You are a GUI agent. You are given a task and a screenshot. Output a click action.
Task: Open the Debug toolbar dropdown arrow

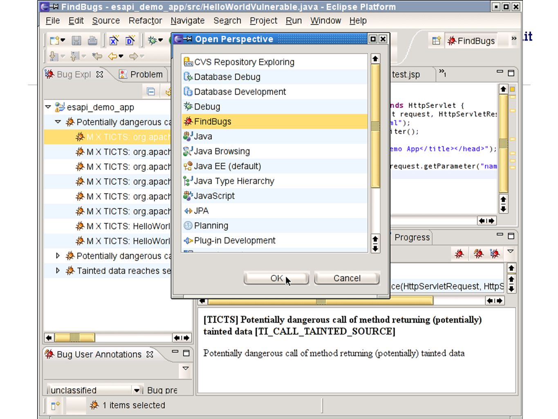pos(161,40)
